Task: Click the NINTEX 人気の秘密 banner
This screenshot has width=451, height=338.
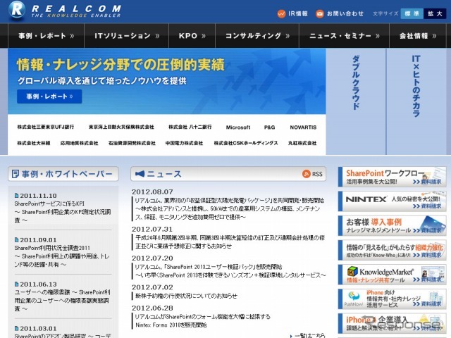Action: tap(392, 201)
